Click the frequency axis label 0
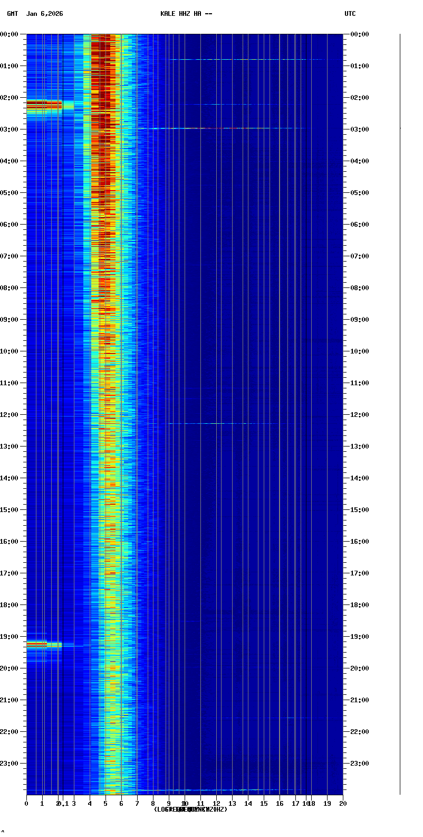The image size is (423, 837). (x=26, y=804)
